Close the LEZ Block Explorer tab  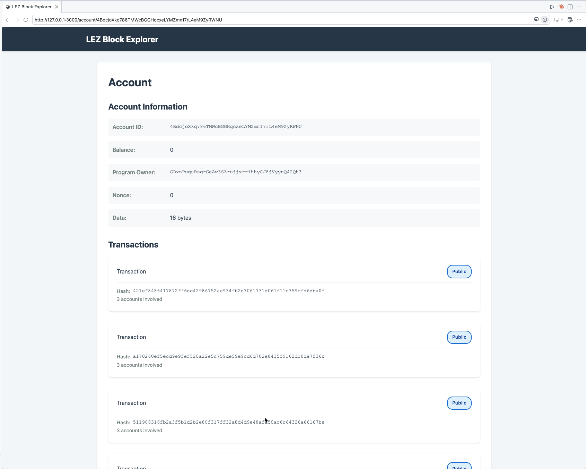pyautogui.click(x=56, y=7)
